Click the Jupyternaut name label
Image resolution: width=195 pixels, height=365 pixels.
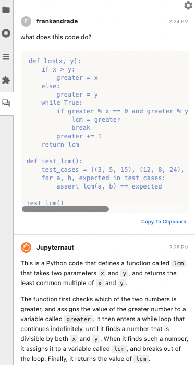pyautogui.click(x=55, y=247)
